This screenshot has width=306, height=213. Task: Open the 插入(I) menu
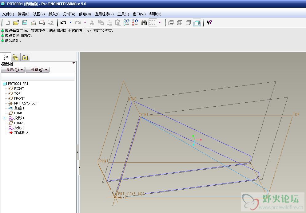pyautogui.click(x=54, y=14)
